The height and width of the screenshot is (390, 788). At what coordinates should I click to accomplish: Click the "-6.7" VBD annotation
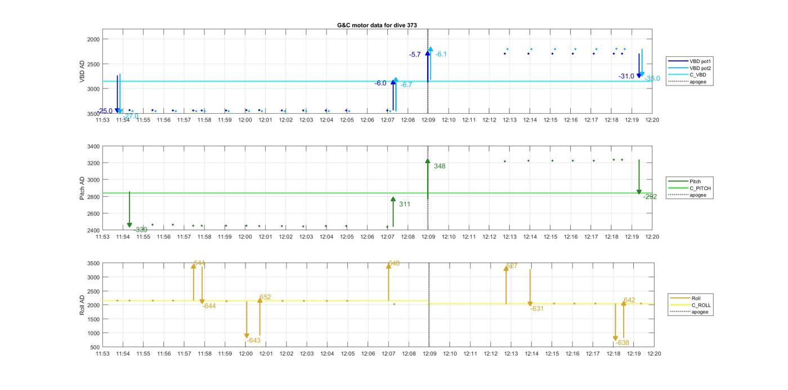pyautogui.click(x=406, y=85)
